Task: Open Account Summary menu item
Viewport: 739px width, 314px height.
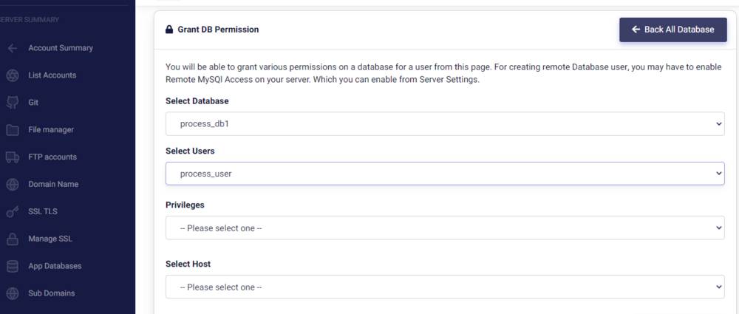Action: (61, 48)
